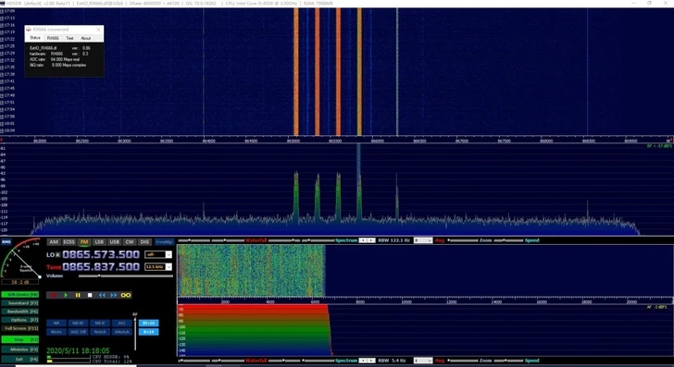The image size is (674, 367).
Task: Open the upper RBW value dropdown
Action: [x=422, y=240]
